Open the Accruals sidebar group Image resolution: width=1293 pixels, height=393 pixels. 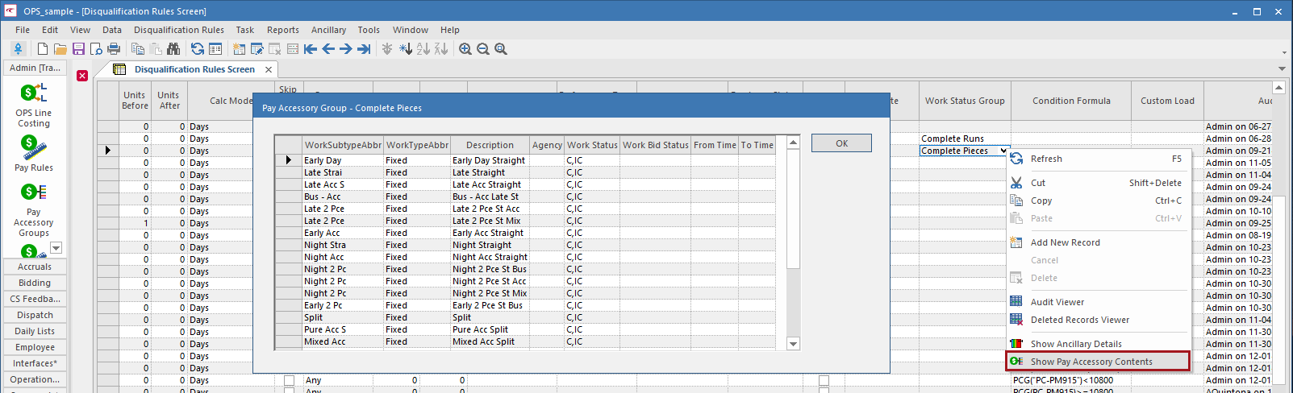[35, 267]
